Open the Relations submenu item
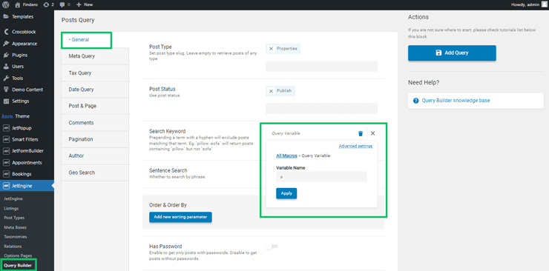 click(13, 247)
